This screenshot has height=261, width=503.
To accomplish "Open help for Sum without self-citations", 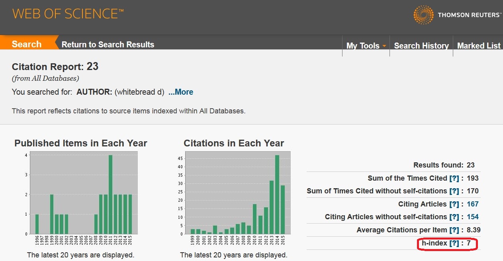I will coord(454,191).
